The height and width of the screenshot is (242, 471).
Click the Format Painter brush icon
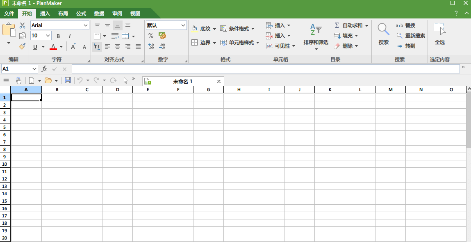[x=23, y=46]
